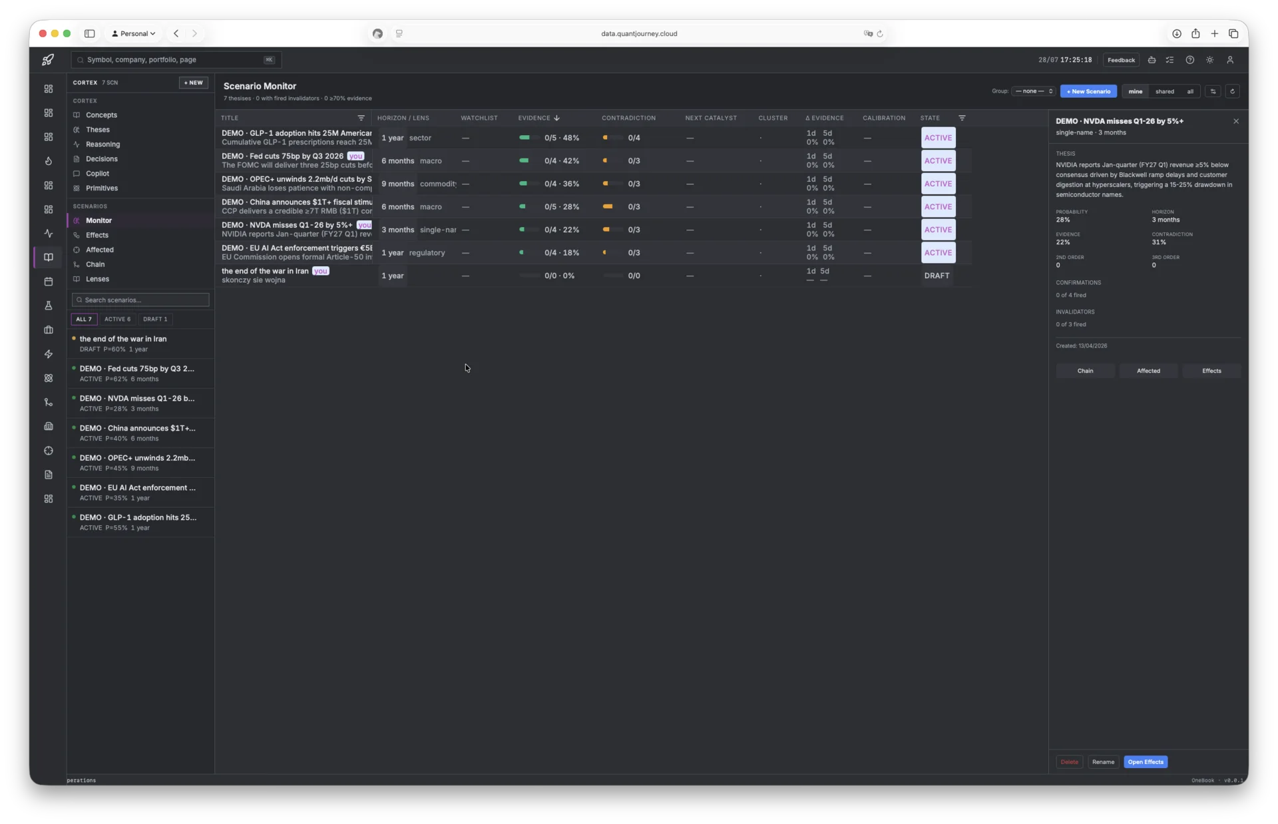Open the robot assistant icon in the top bar
This screenshot has height=824, width=1278.
coord(1152,60)
